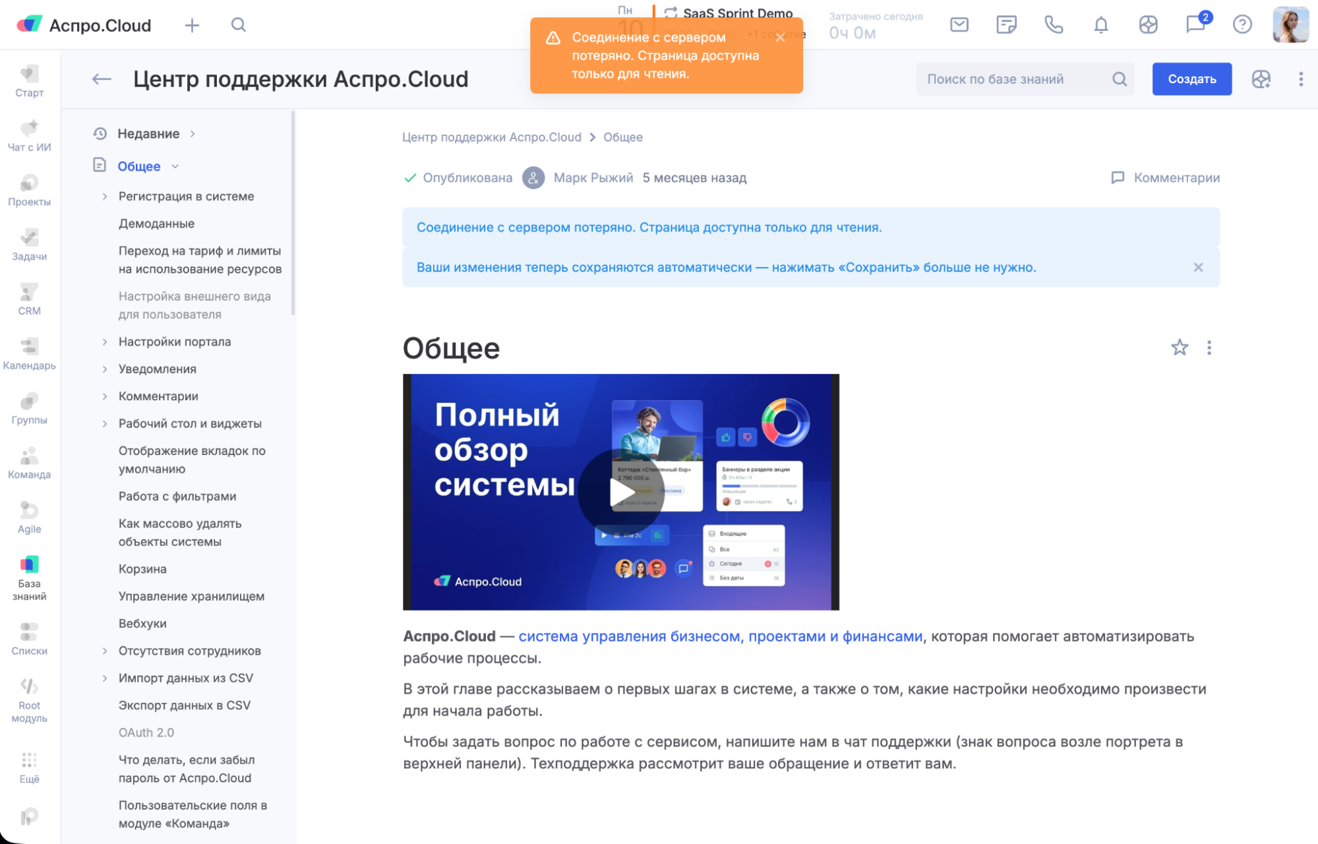1318x844 pixels.
Task: Open the notifications bell
Action: [1101, 25]
